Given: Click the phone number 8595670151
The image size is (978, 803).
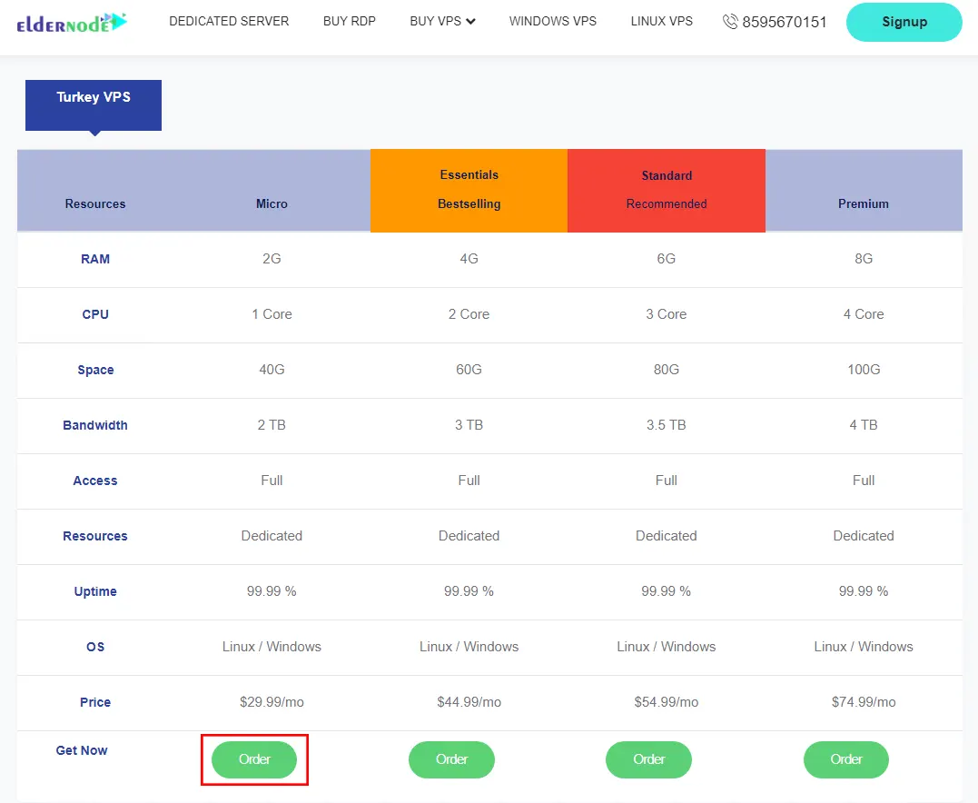Looking at the screenshot, I should 784,22.
